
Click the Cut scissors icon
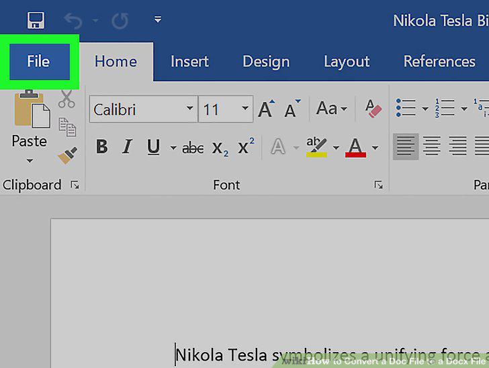point(66,99)
